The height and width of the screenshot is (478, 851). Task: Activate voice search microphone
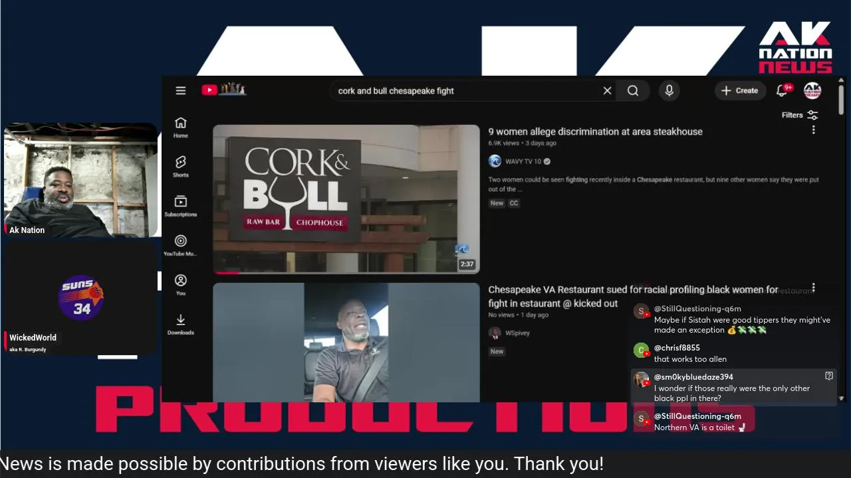[669, 91]
